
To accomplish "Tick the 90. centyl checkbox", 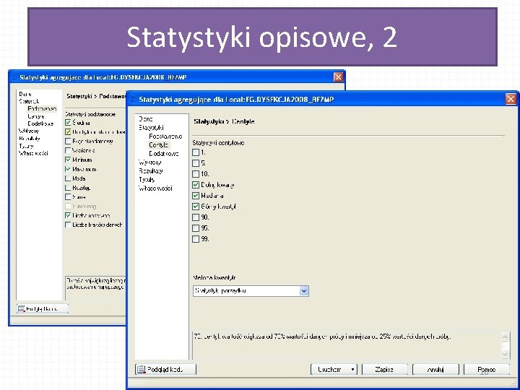I will [196, 217].
